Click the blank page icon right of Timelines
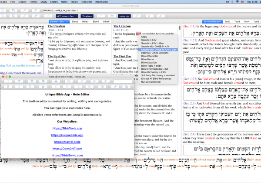Image resolution: width=261 pixels, height=183 pixels. click(101, 16)
